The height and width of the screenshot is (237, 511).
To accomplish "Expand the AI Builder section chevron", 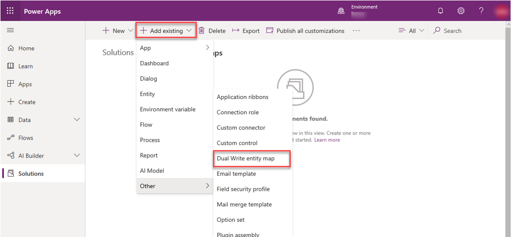I will (x=77, y=156).
